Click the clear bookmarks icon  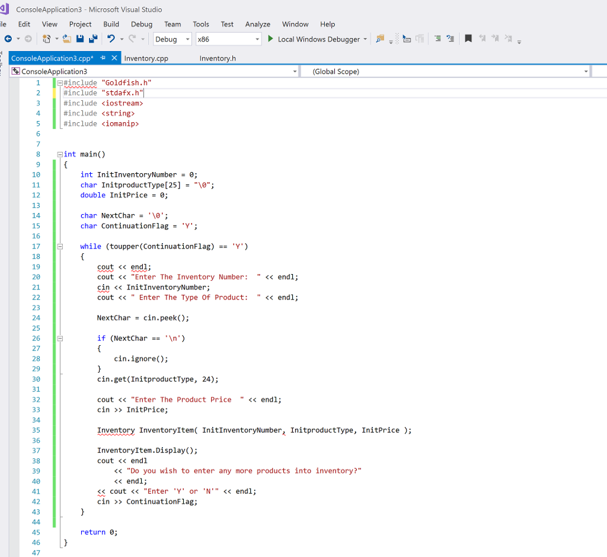tap(508, 39)
